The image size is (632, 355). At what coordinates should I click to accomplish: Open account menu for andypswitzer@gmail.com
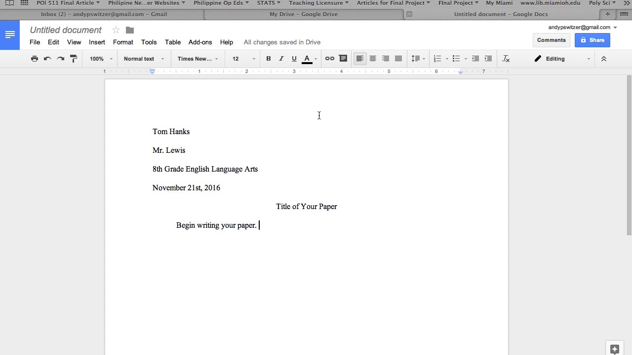[583, 27]
